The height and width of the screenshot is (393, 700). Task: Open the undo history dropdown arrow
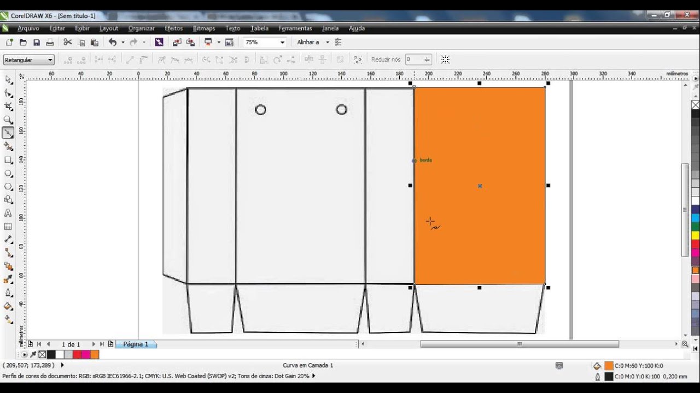pos(122,42)
